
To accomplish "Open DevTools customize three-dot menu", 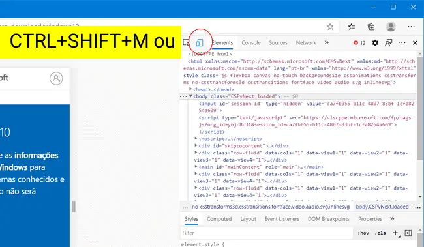I will [x=402, y=43].
